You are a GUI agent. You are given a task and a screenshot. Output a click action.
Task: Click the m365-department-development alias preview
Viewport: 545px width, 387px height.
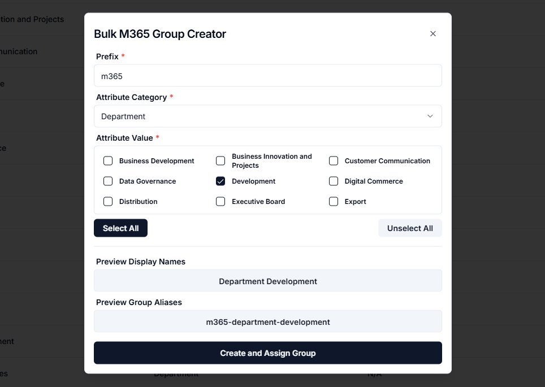[267, 321]
